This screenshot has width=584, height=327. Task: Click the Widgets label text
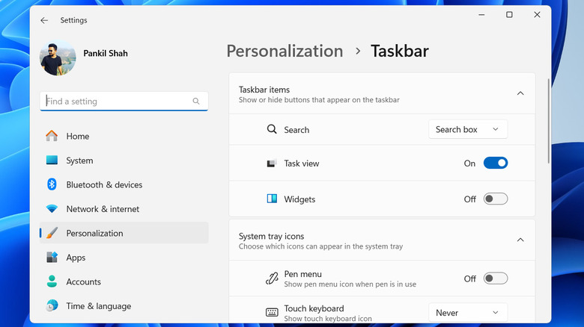299,199
